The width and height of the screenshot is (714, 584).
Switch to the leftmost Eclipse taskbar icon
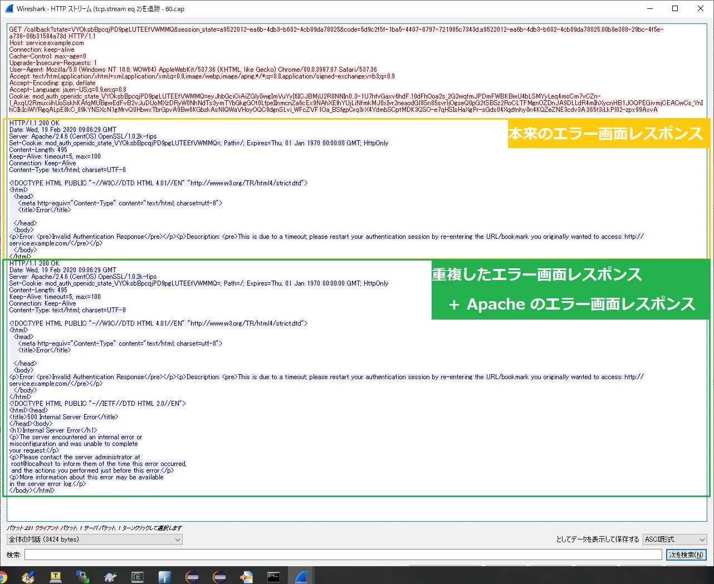coord(192,577)
